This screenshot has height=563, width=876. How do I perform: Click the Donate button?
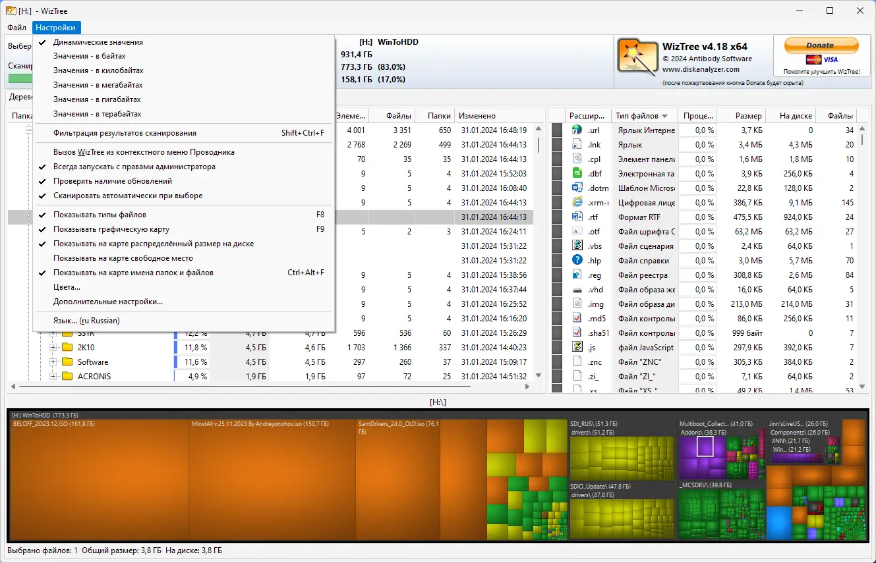(821, 45)
